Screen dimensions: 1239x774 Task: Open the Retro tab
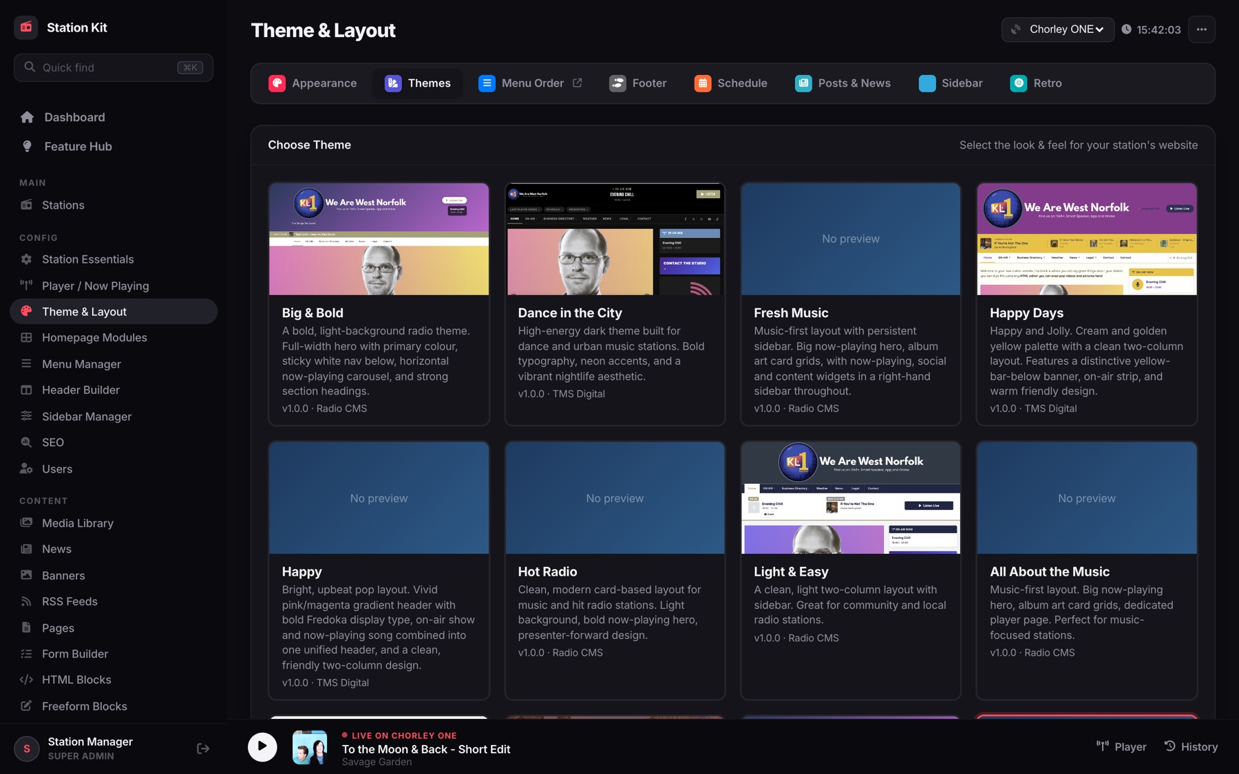pos(1036,83)
